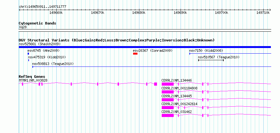The image size is (280, 133).
Task: Select the esv26367 (Conrad2009) variant label
Action: [153, 51]
